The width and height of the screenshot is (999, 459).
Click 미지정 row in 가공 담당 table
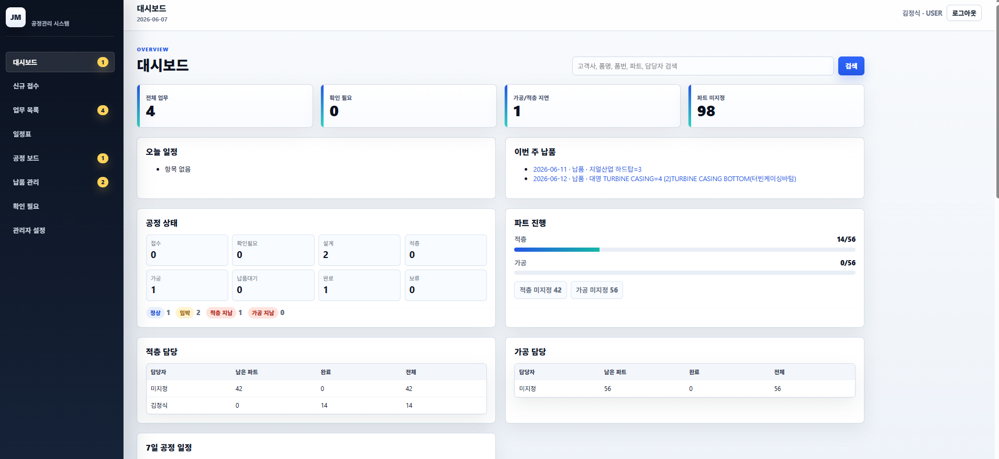coord(685,389)
